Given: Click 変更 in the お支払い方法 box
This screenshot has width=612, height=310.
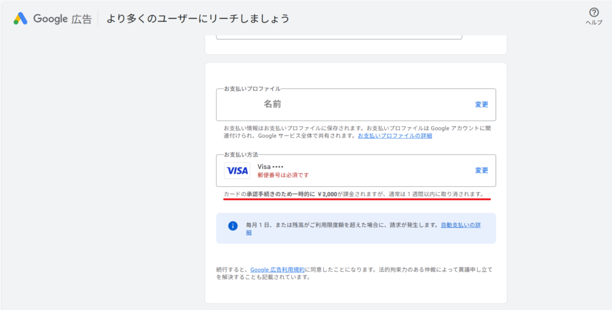Looking at the screenshot, I should click(x=482, y=170).
